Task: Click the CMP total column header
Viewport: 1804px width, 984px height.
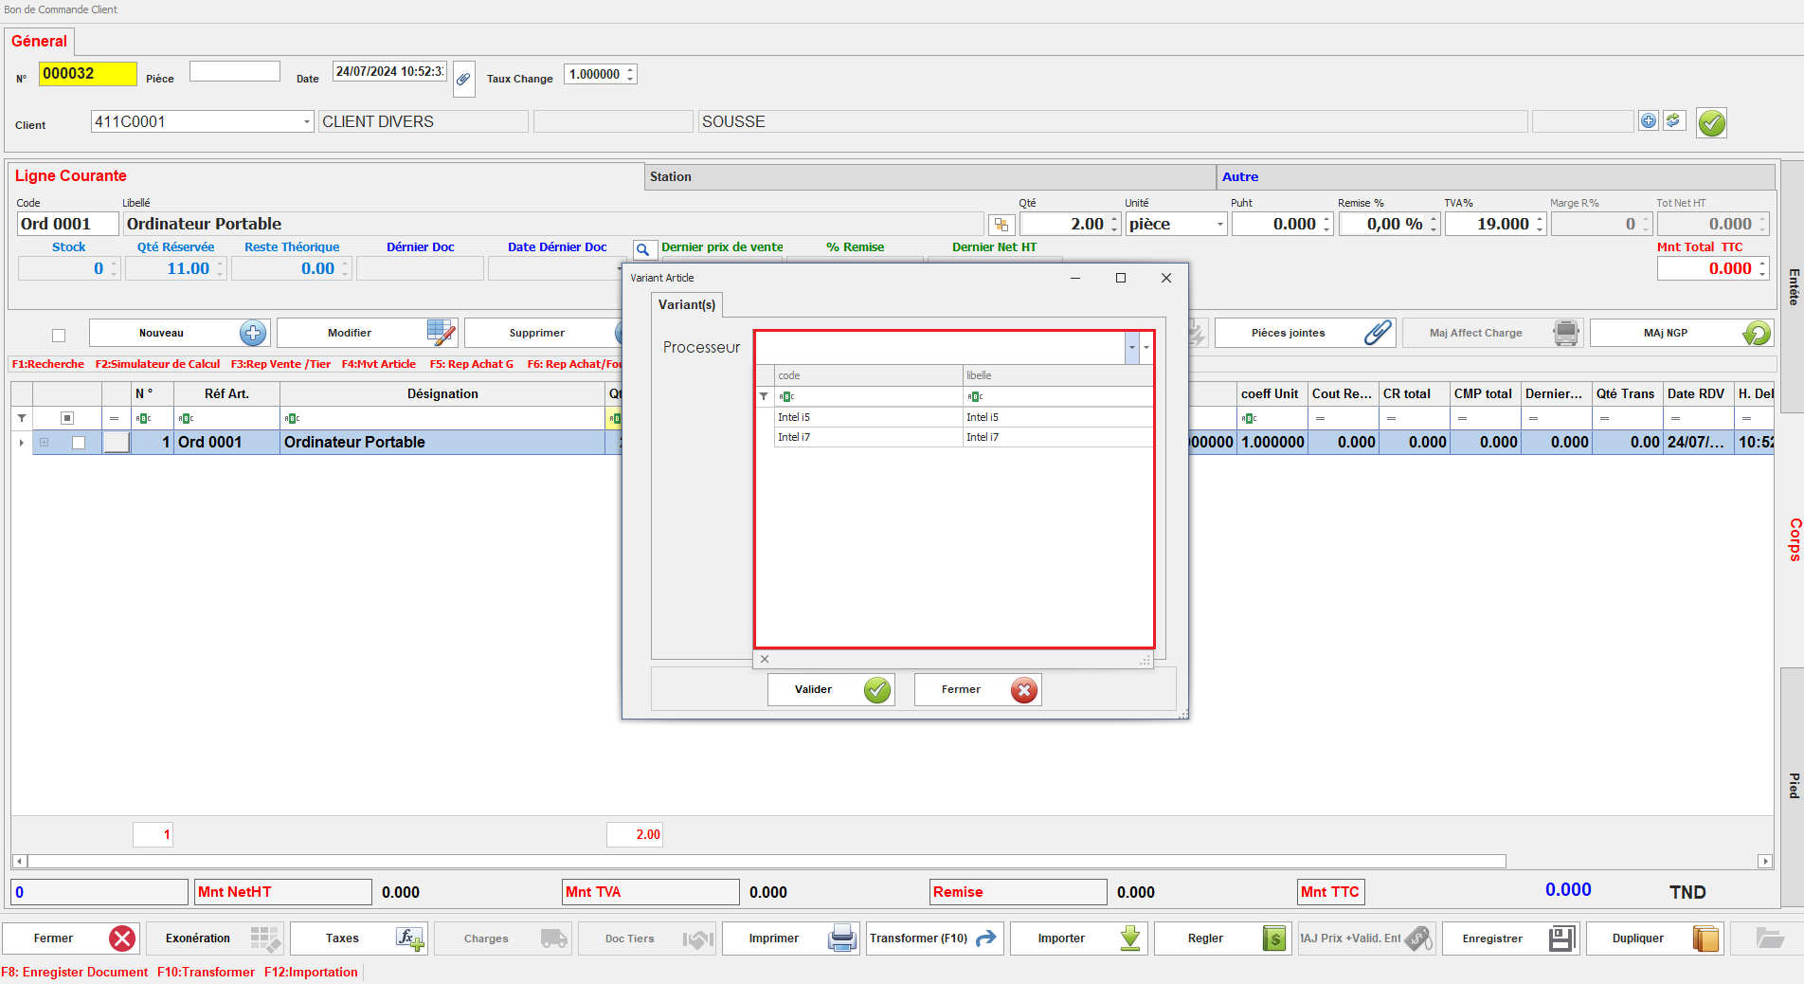Action: pos(1483,393)
